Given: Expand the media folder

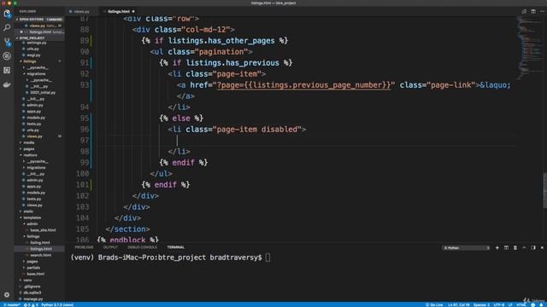Looking at the screenshot, I should tap(28, 142).
